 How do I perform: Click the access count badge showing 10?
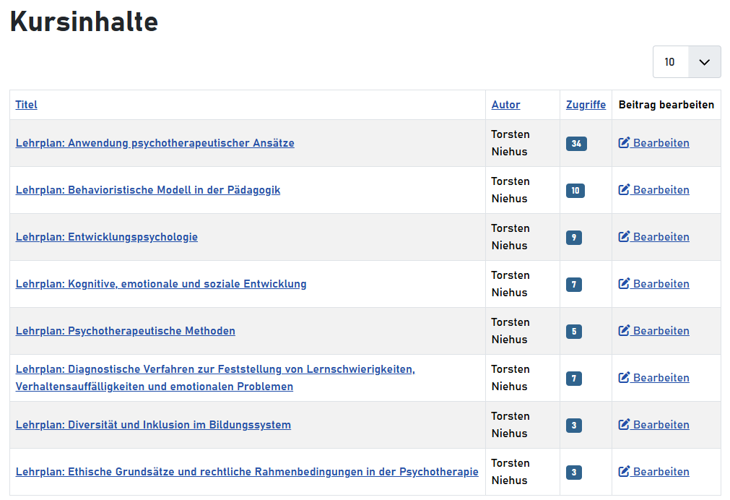pyautogui.click(x=575, y=191)
